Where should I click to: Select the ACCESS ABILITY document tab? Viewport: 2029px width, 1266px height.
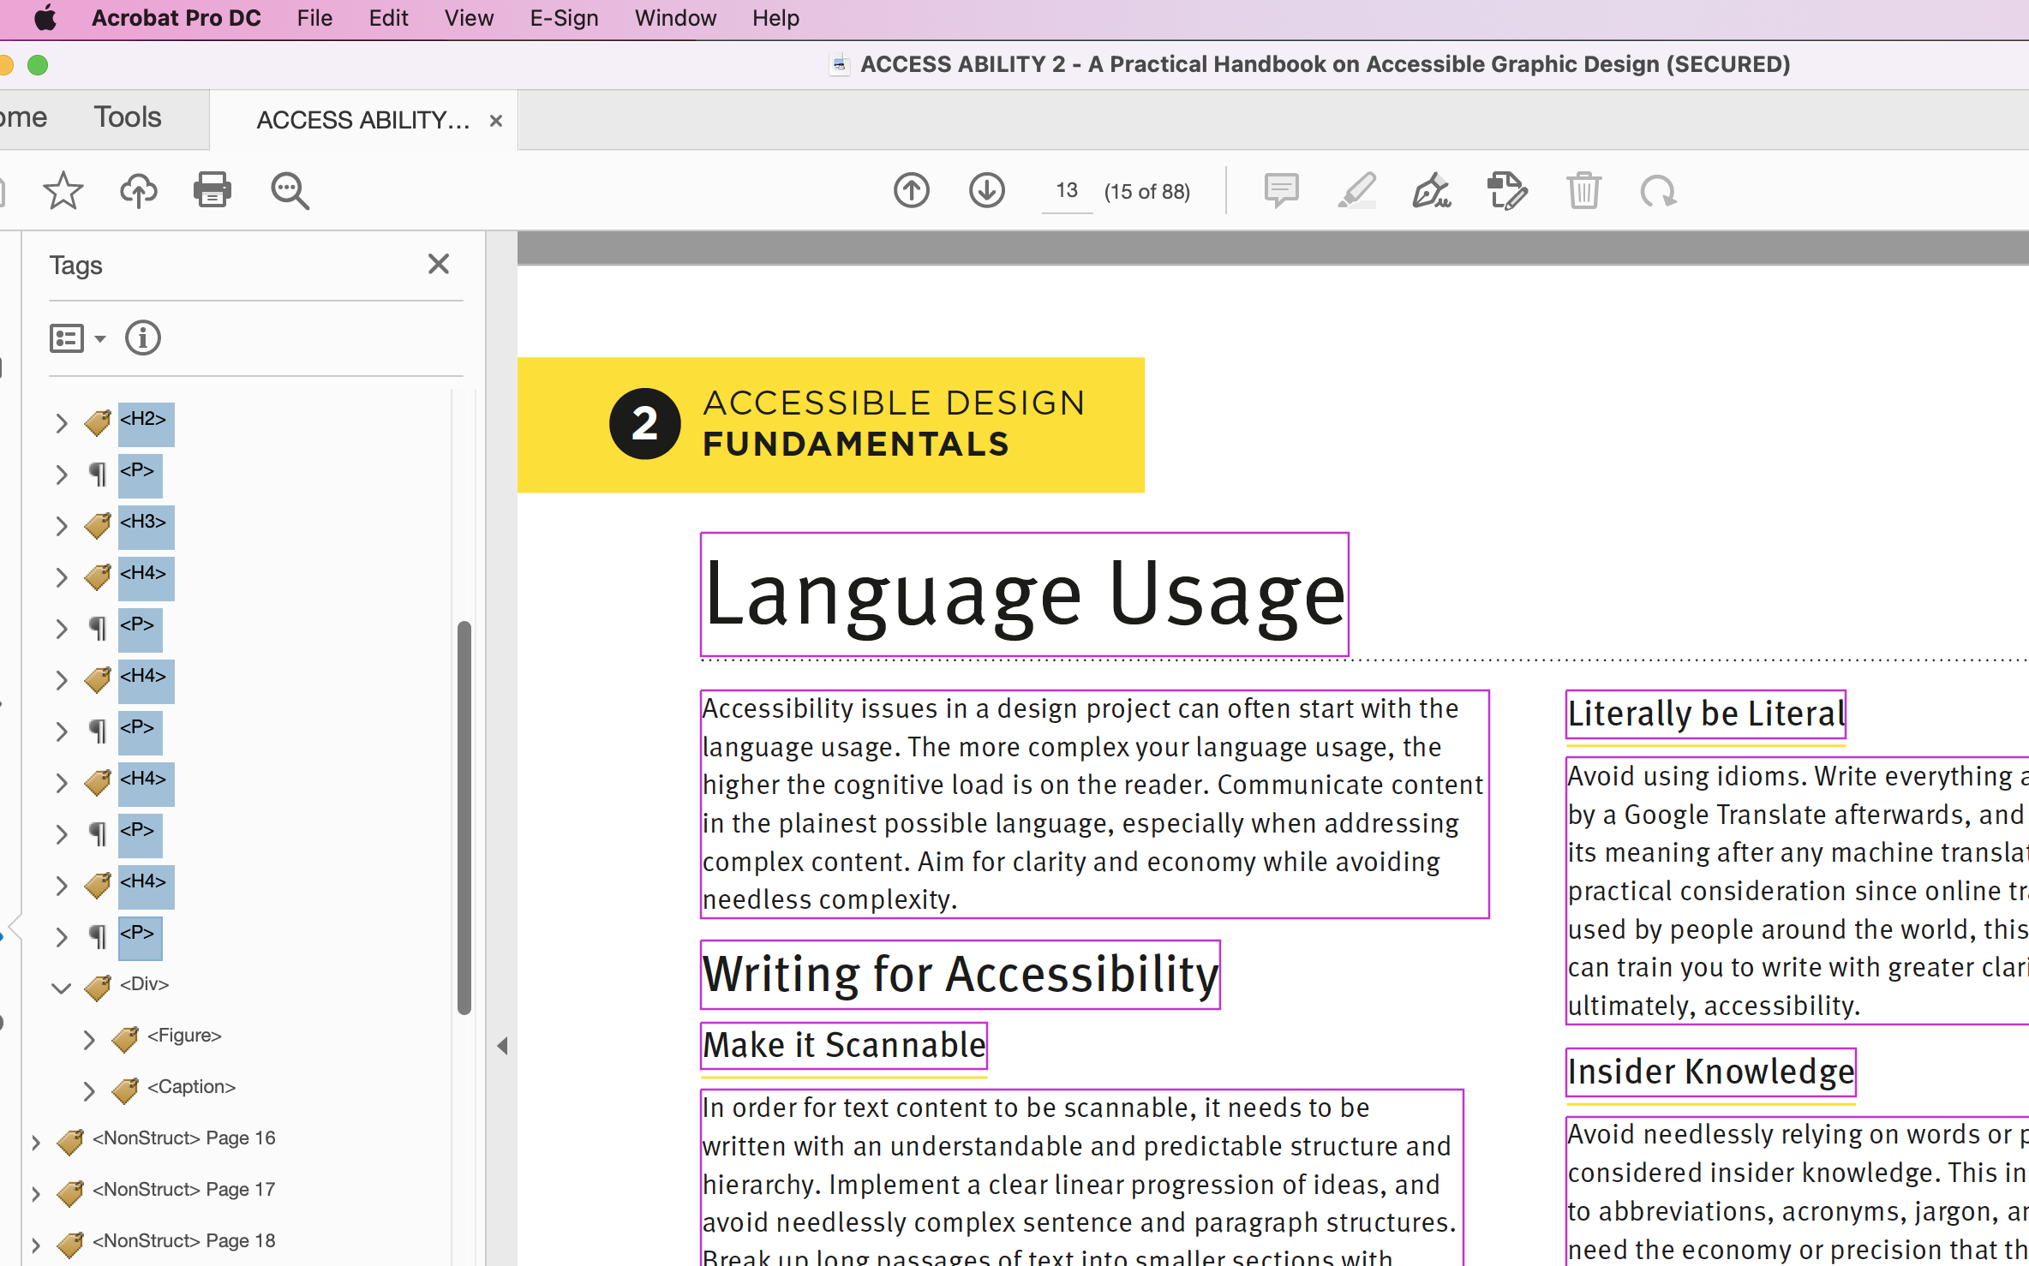point(363,120)
